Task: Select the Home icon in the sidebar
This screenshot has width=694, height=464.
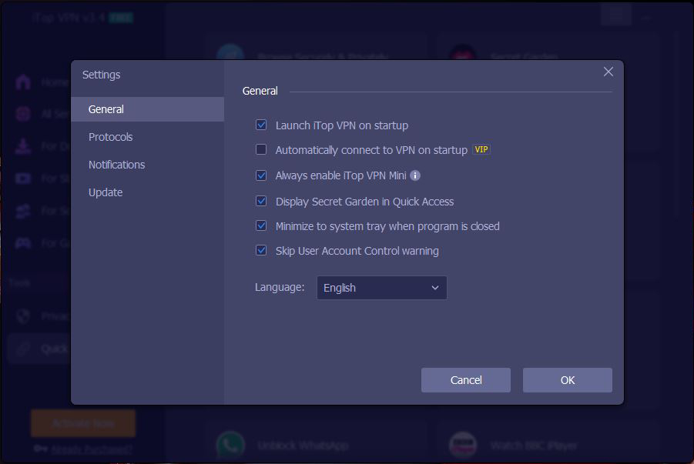Action: tap(22, 82)
